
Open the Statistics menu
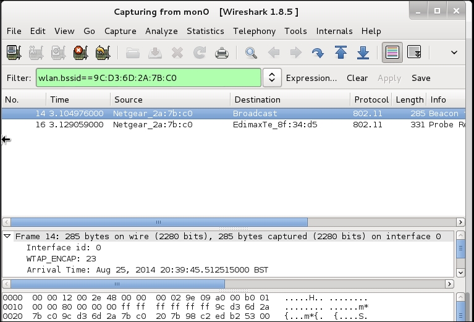pos(205,31)
